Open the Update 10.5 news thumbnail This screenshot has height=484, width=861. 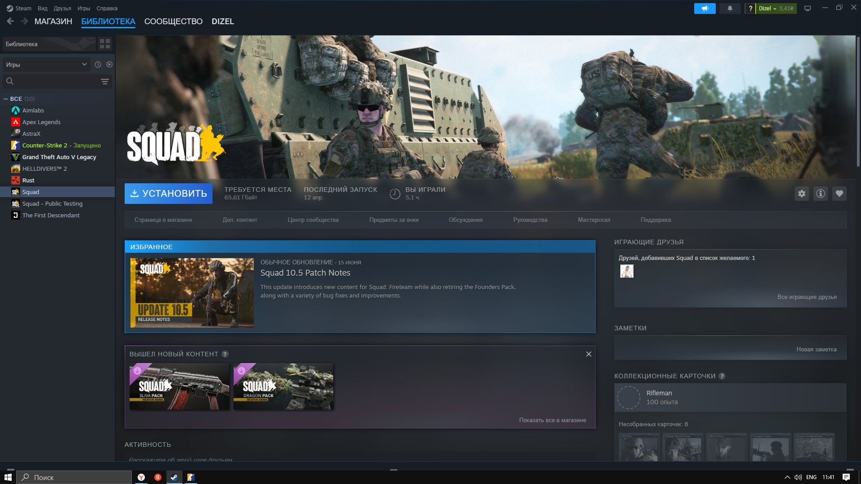pos(192,293)
